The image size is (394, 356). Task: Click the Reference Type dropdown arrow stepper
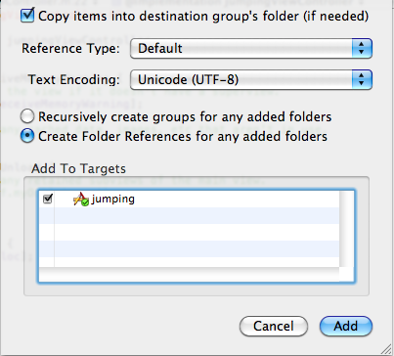(362, 48)
